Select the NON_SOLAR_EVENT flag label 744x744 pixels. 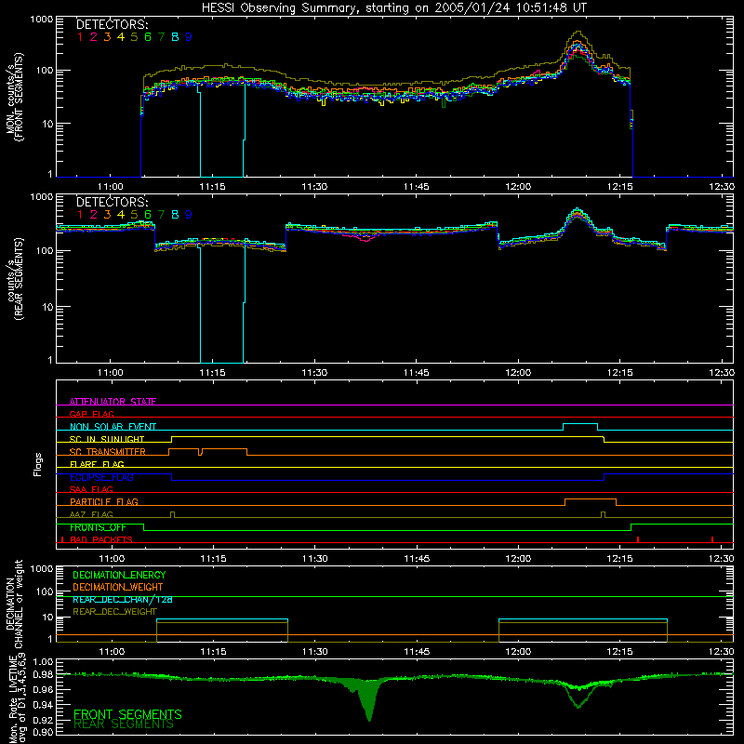click(113, 427)
